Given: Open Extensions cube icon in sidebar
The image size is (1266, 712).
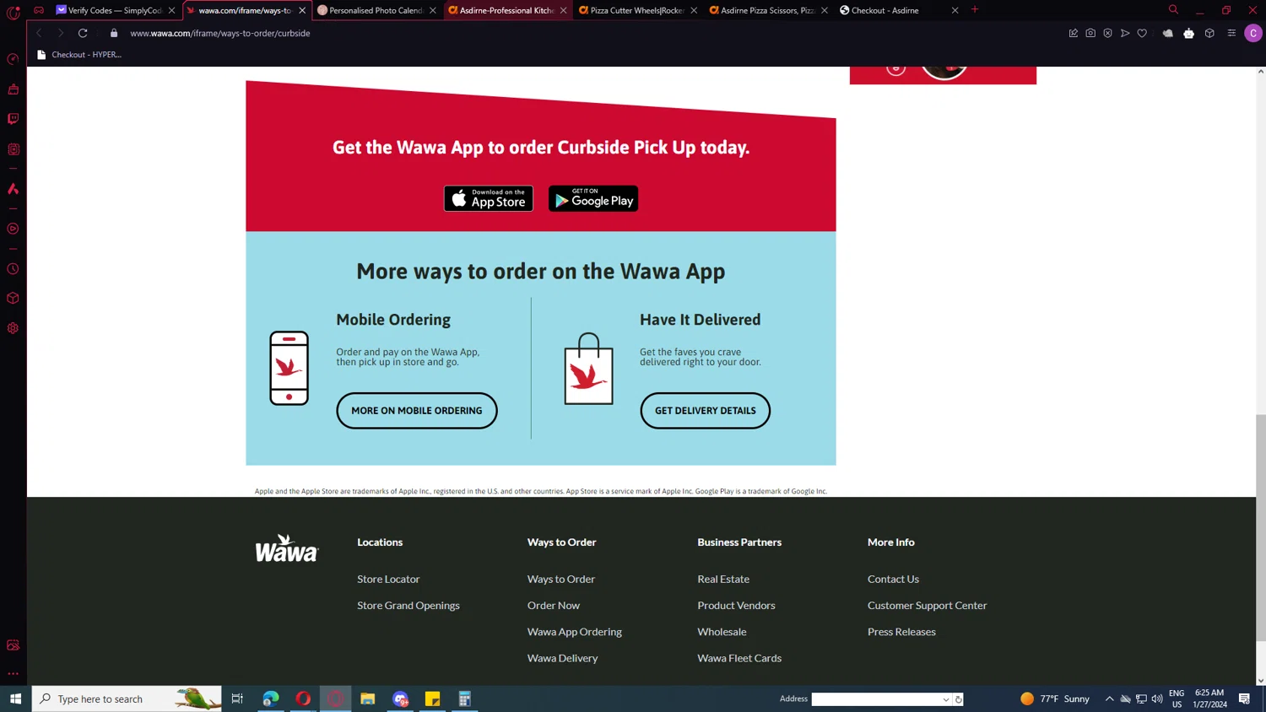Looking at the screenshot, I should point(14,299).
